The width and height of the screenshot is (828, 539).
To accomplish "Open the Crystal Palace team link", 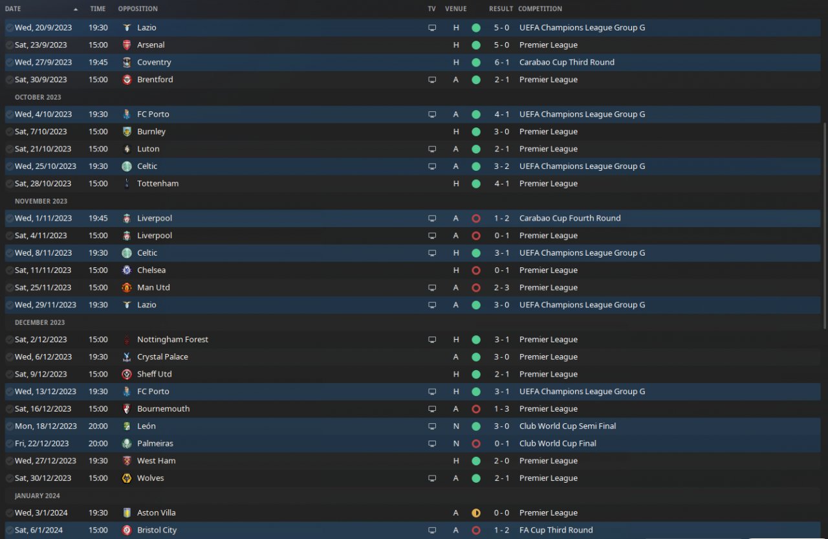I will coord(162,357).
